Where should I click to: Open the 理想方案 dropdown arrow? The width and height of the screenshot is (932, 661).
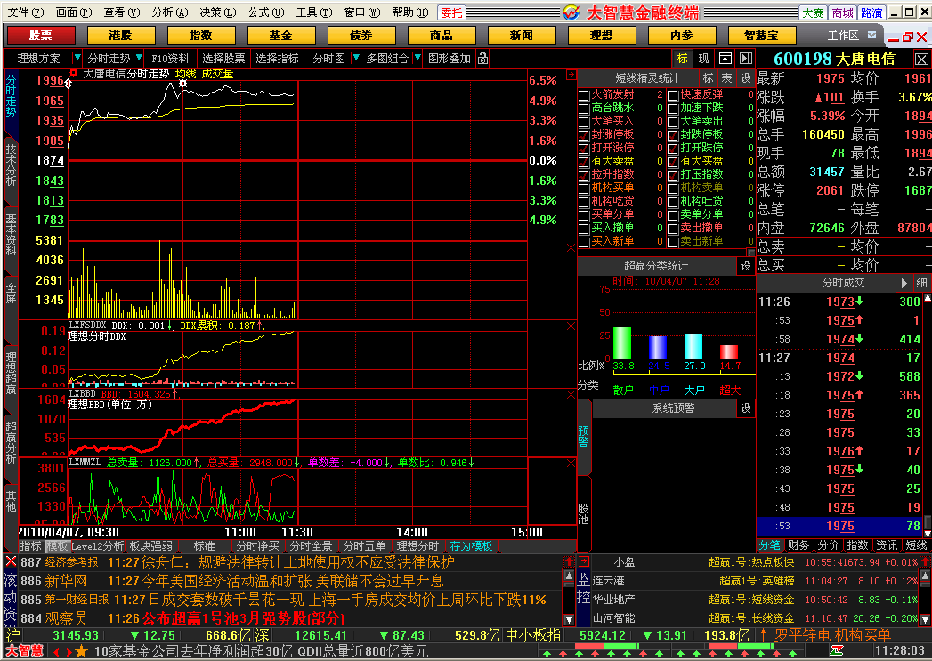click(x=77, y=58)
